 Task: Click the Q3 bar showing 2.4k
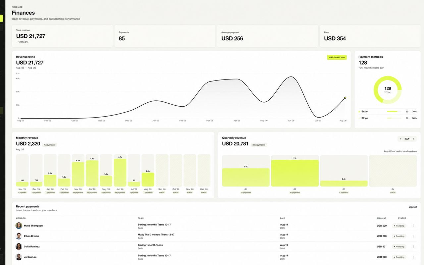pos(344,184)
